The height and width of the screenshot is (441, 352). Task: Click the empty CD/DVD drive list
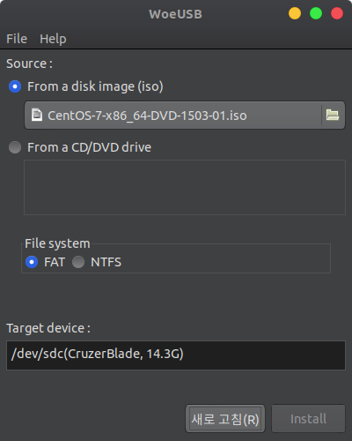pos(185,187)
